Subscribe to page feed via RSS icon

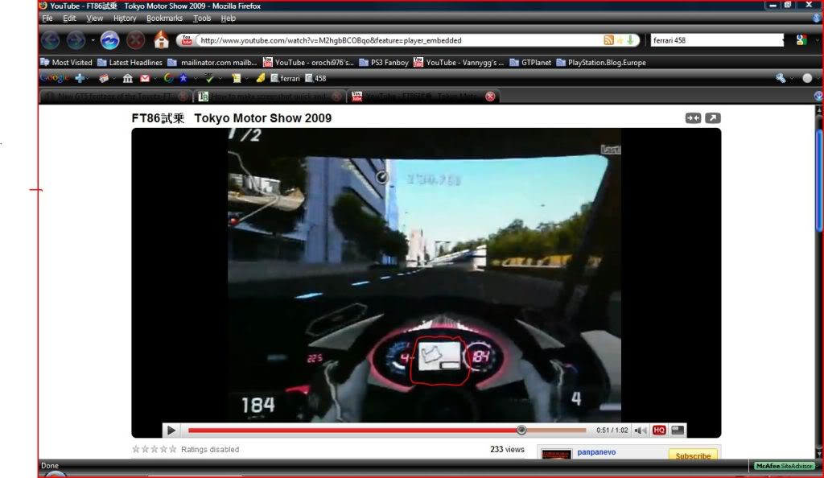tap(608, 40)
